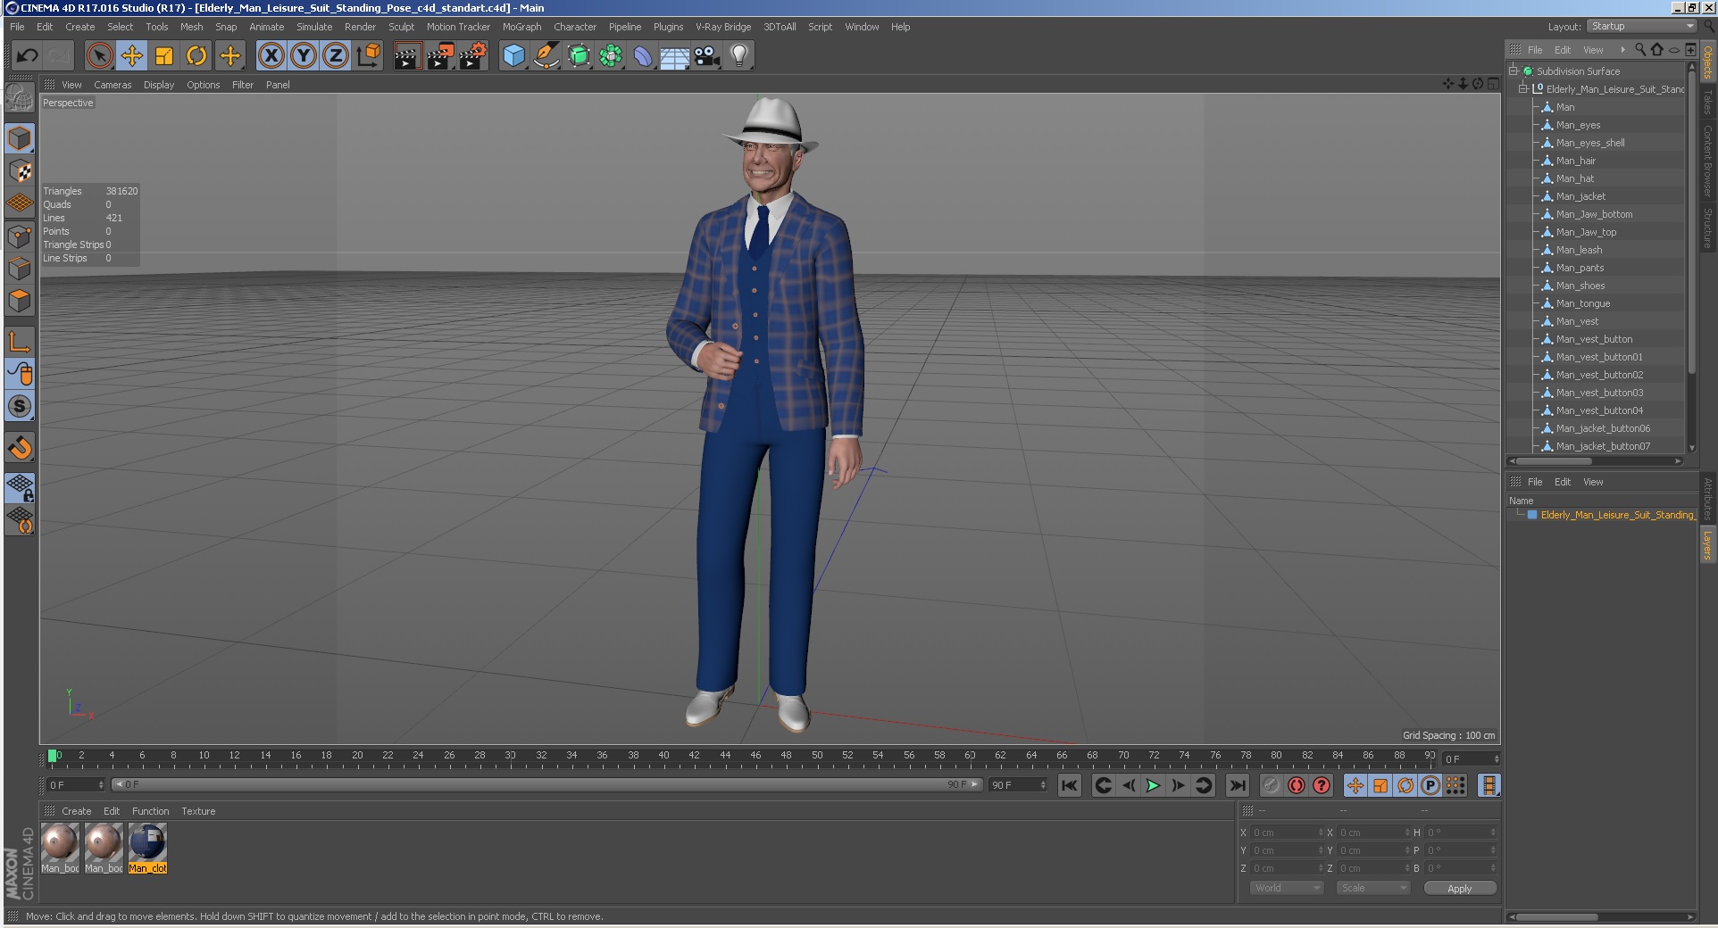Switch to Polygons mode icon

[x=20, y=301]
